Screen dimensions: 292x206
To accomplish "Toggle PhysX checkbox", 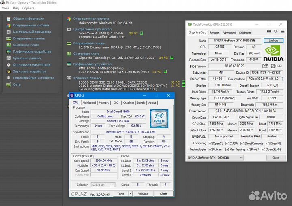I will [x=249, y=149].
